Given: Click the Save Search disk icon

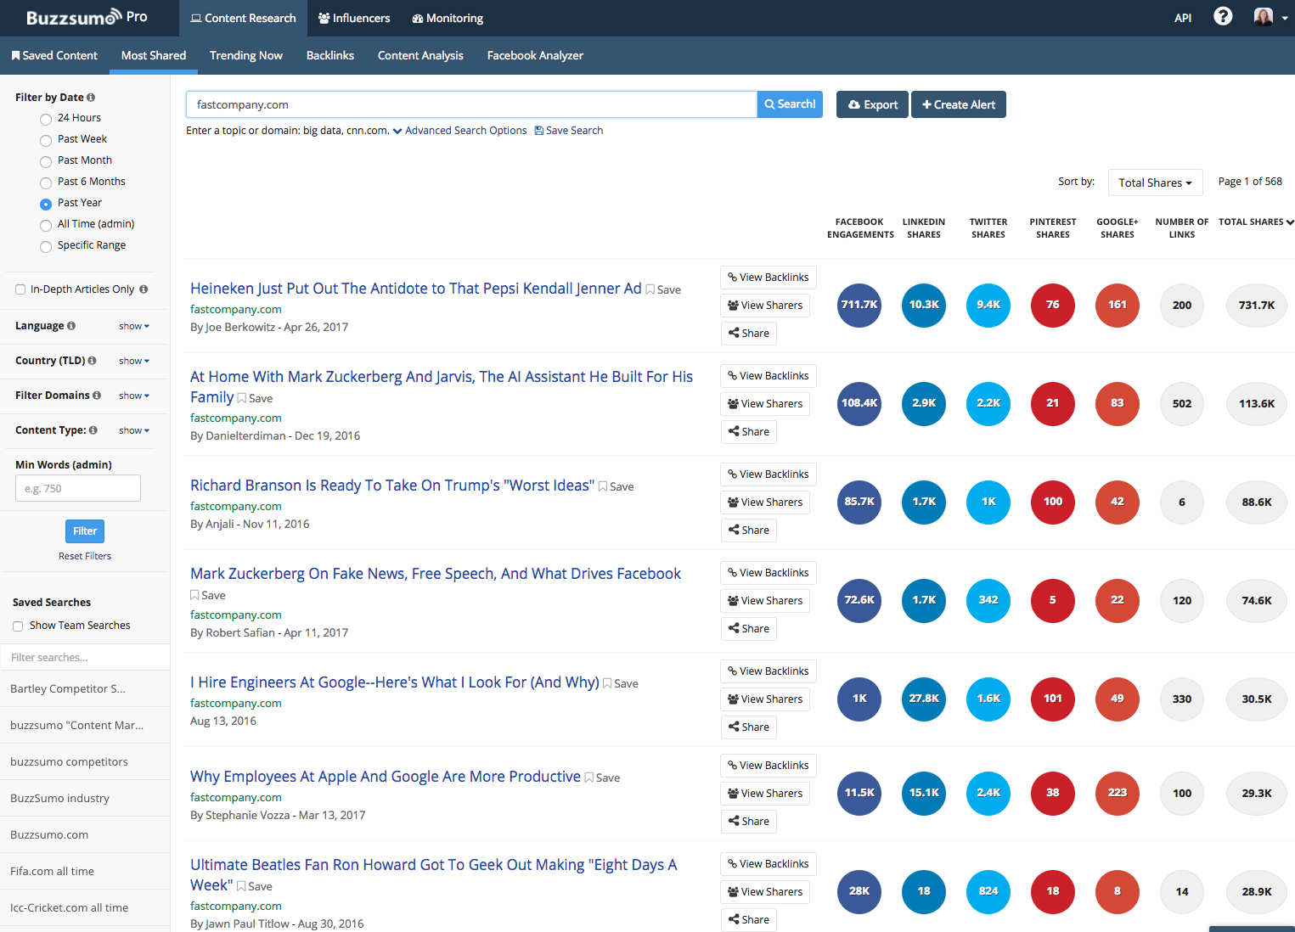Looking at the screenshot, I should coord(538,131).
